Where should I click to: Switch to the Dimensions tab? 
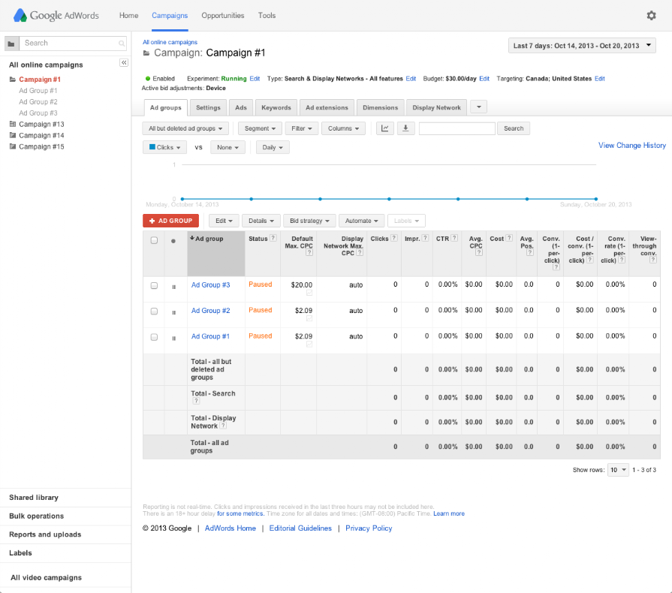click(x=380, y=107)
